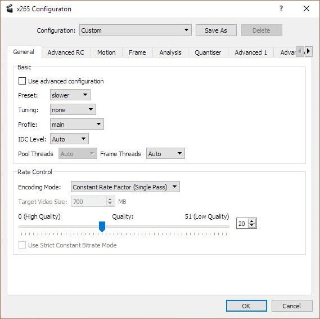
Task: Decrease quality value with down spinner arrow
Action: [252, 226]
